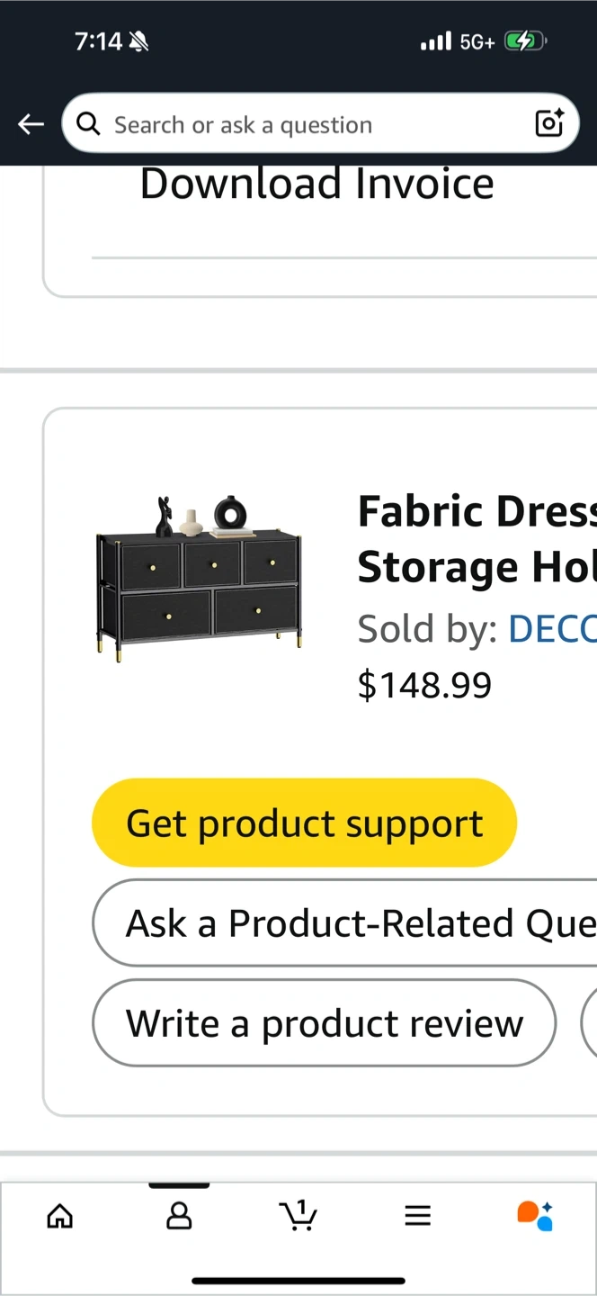The width and height of the screenshot is (597, 1296).
Task: Open the hamburger menu tab
Action: point(417,1217)
